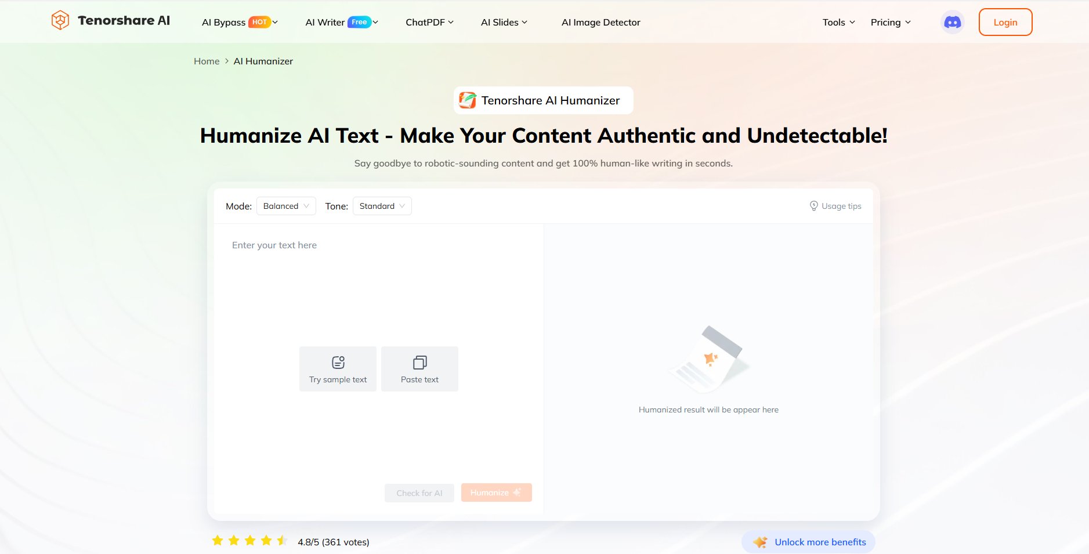Open the Discord community icon
This screenshot has height=554, width=1089.
pyautogui.click(x=952, y=23)
